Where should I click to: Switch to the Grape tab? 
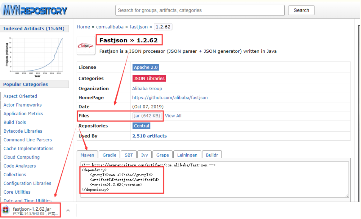click(x=163, y=155)
